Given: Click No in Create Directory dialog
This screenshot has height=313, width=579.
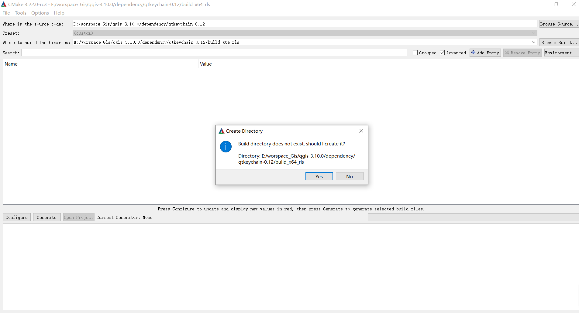Looking at the screenshot, I should [x=350, y=176].
